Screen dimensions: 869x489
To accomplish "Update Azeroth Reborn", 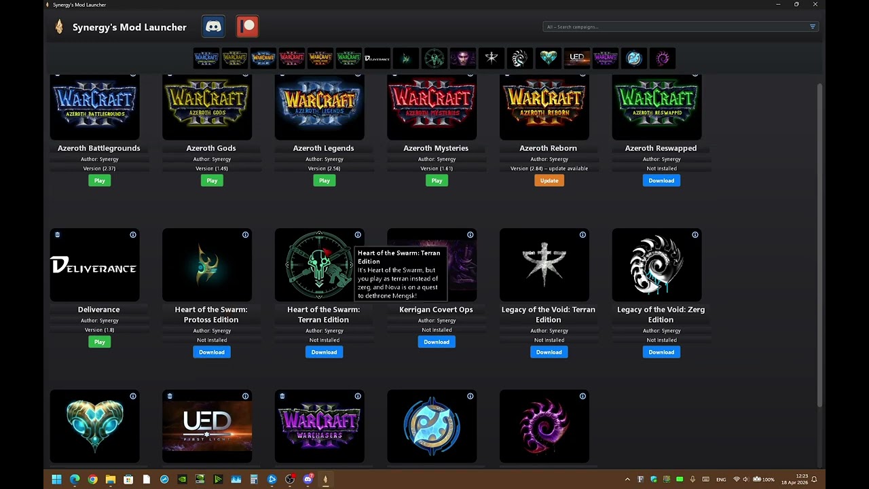I will (549, 181).
